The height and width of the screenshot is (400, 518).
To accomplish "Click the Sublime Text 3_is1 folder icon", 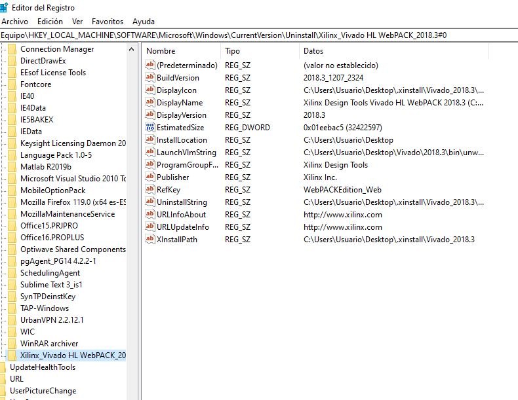I will click(x=12, y=285).
